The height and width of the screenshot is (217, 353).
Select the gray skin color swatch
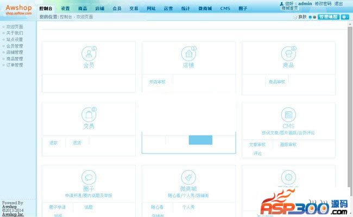click(x=314, y=17)
